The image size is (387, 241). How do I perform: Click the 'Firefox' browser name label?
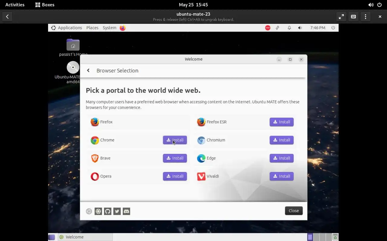click(x=106, y=122)
